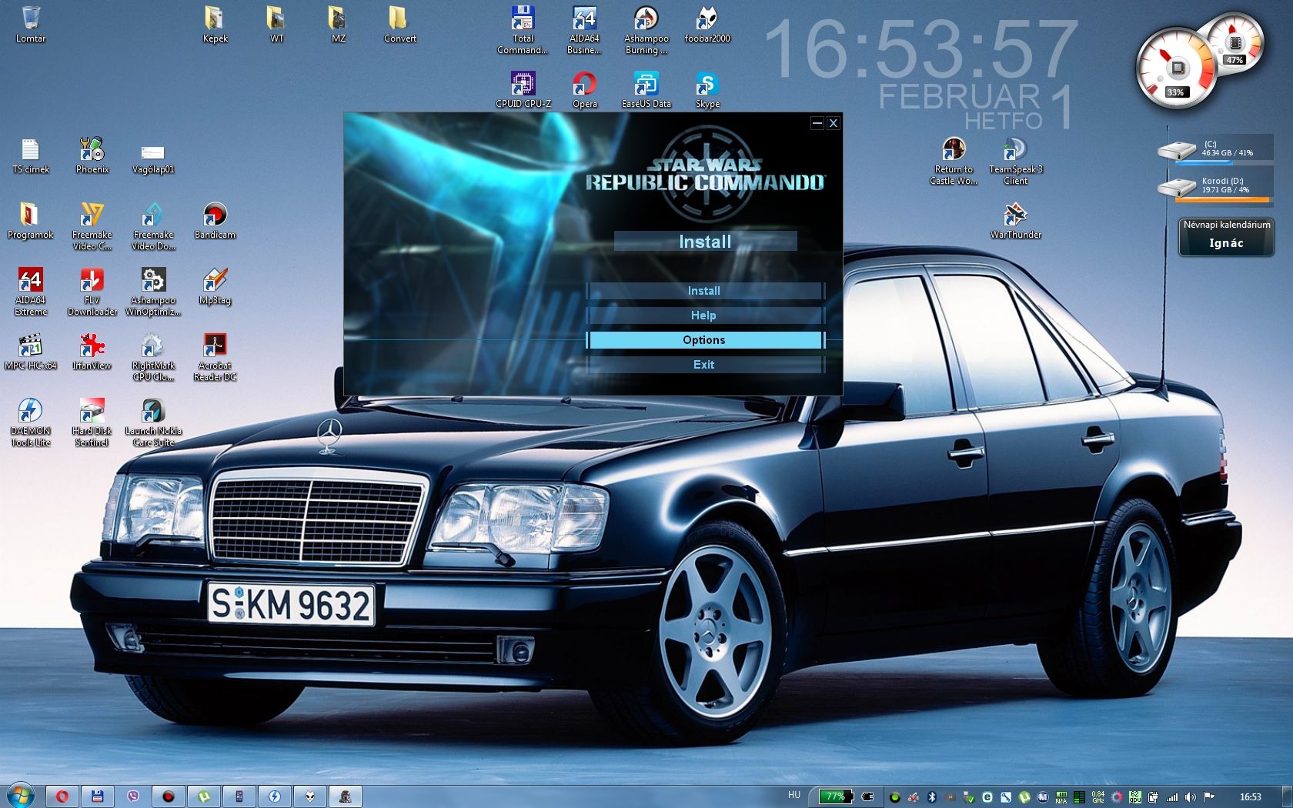1293x808 pixels.
Task: Click the 16:53 taskbar clock
Action: pos(1251,797)
